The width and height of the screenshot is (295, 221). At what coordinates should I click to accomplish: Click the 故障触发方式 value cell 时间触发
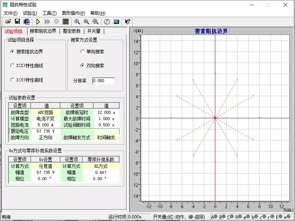106,137
